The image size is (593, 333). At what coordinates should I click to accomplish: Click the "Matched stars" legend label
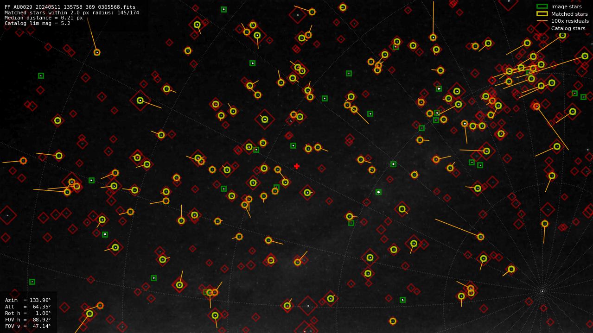[x=569, y=14]
